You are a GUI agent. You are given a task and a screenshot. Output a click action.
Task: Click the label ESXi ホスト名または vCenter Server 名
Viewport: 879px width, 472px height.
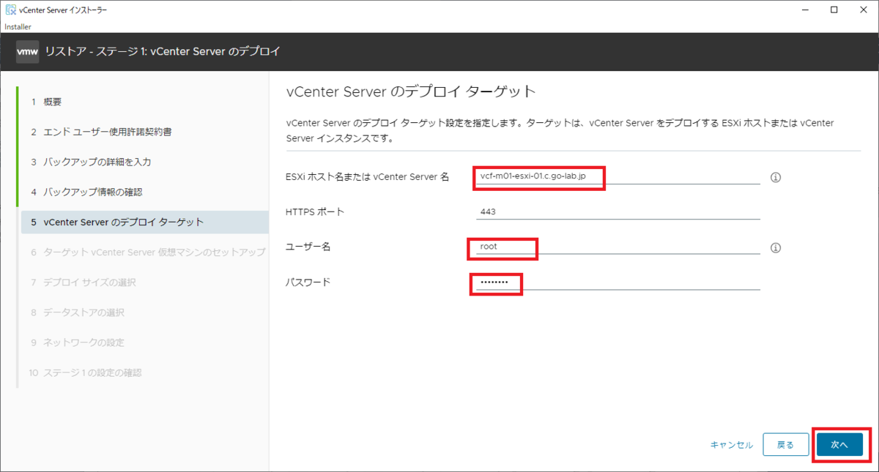(367, 177)
